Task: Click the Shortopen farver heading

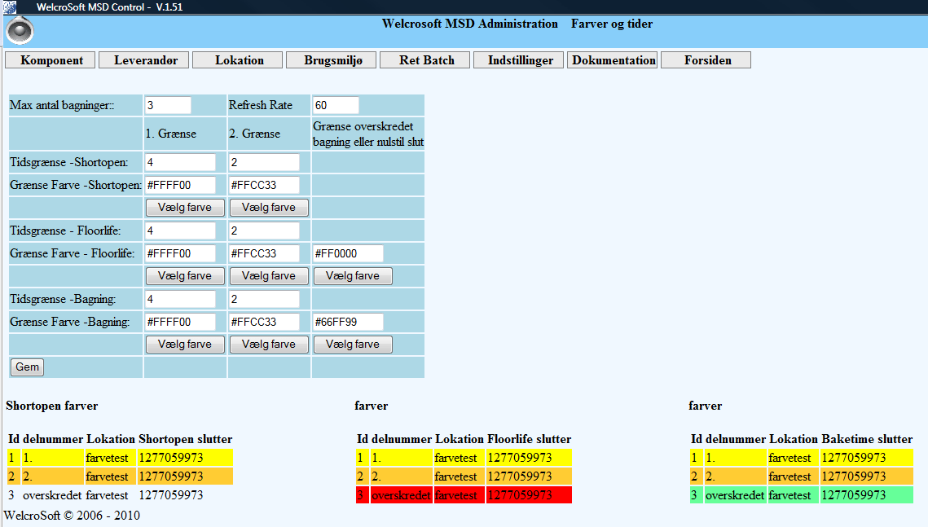Action: 52,406
